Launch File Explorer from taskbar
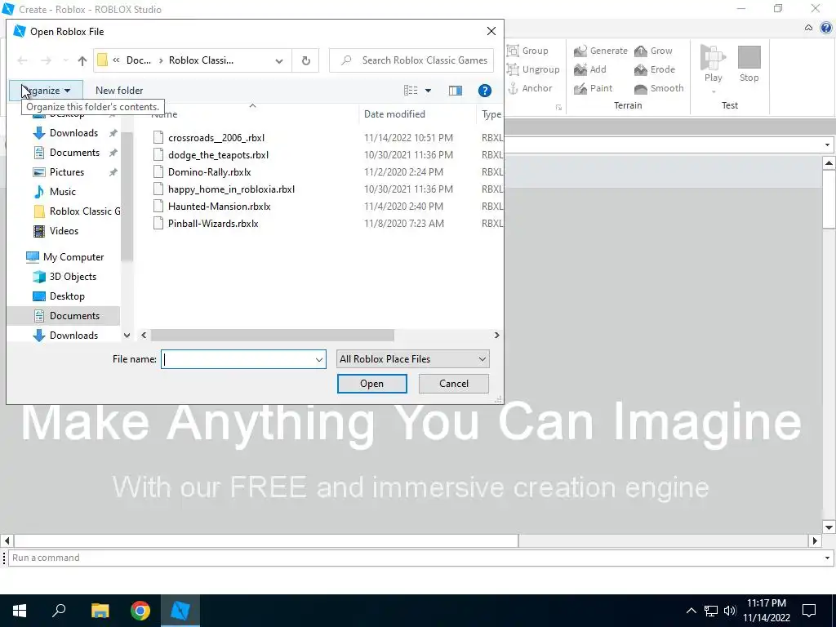836x627 pixels. 100,611
